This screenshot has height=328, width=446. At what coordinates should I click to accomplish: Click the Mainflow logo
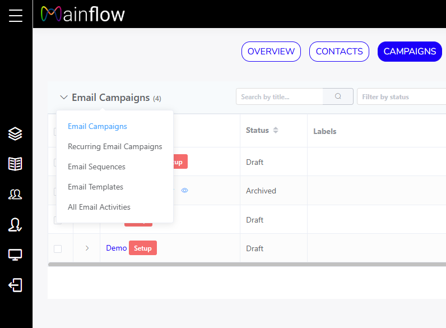tap(83, 14)
